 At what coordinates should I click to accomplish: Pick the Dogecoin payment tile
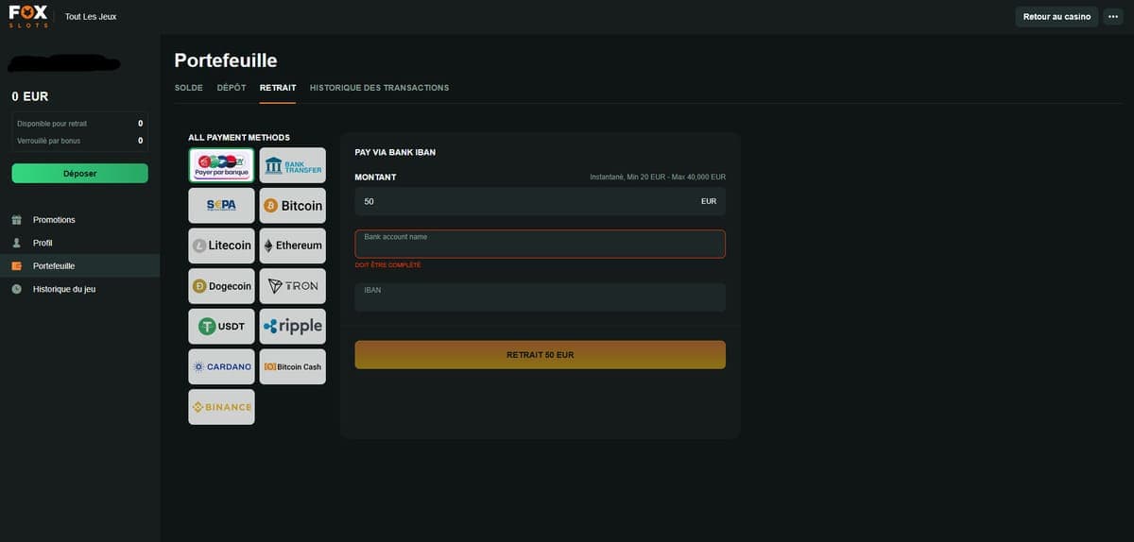coord(221,286)
